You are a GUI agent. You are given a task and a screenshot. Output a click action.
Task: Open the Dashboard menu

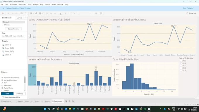22,4
